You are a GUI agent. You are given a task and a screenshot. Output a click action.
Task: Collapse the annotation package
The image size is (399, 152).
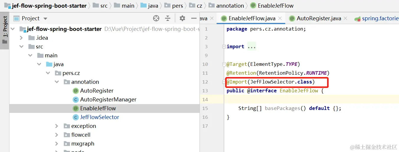coord(57,82)
